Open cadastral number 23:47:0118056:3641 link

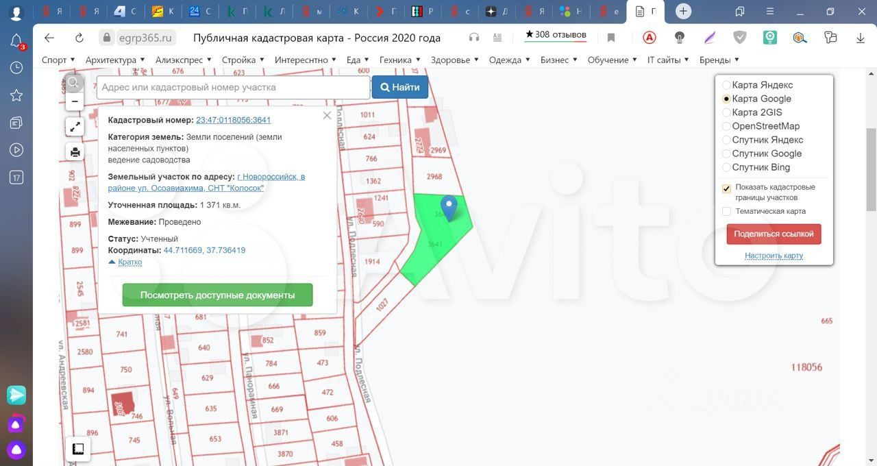tap(233, 120)
